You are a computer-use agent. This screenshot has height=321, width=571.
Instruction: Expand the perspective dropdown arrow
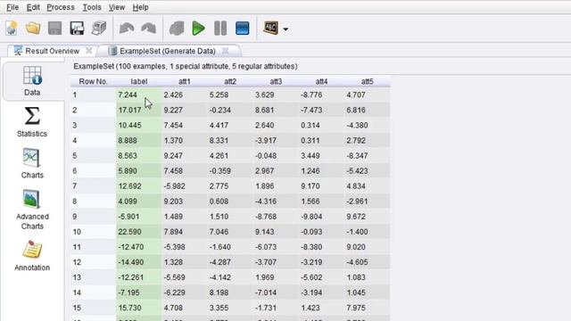tap(285, 29)
